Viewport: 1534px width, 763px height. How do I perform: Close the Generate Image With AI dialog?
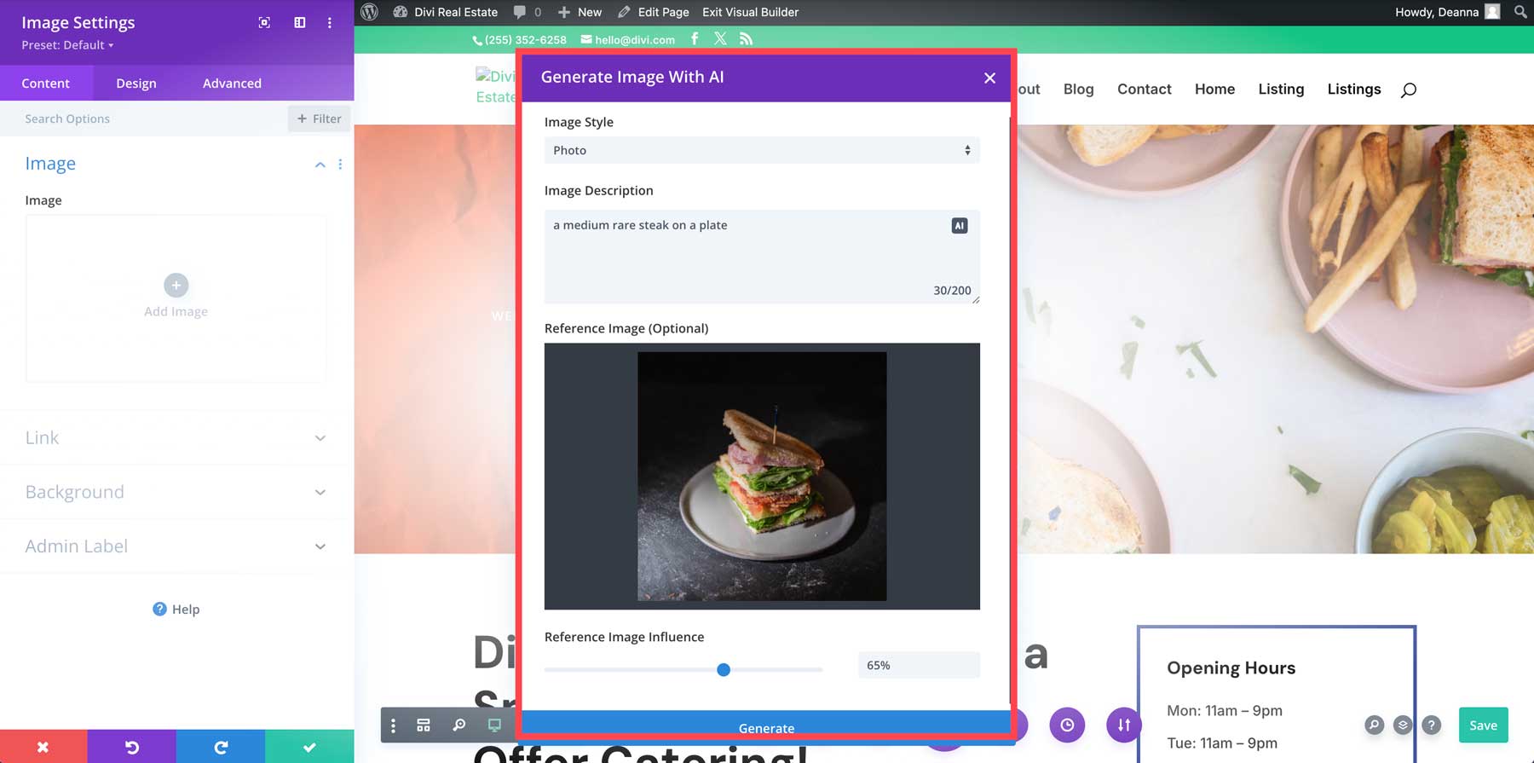click(x=989, y=78)
